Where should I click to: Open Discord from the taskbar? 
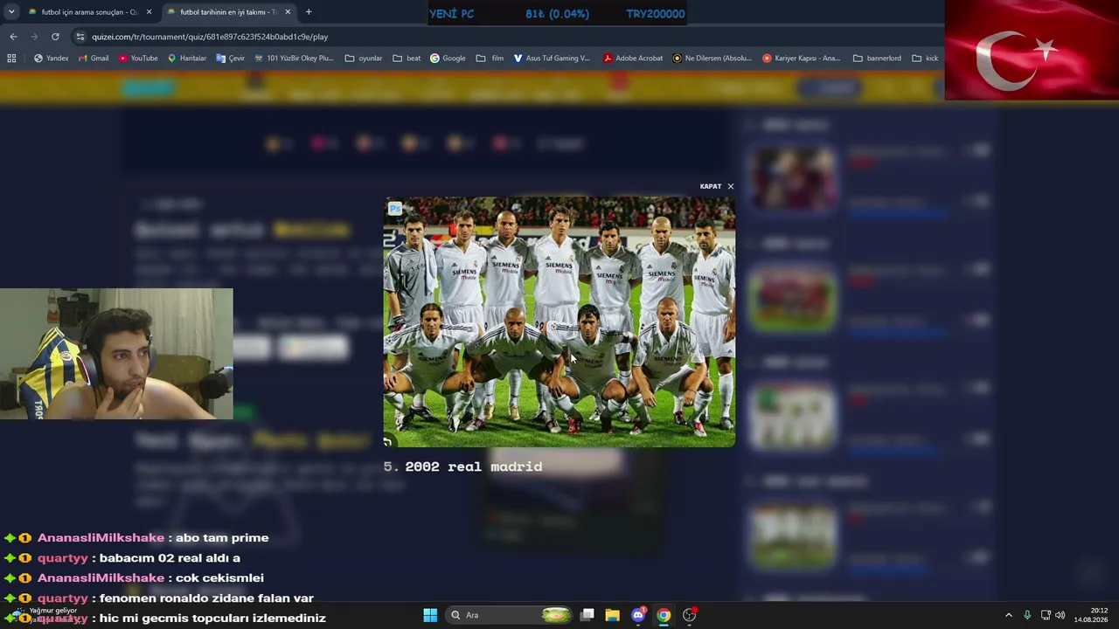pyautogui.click(x=638, y=615)
